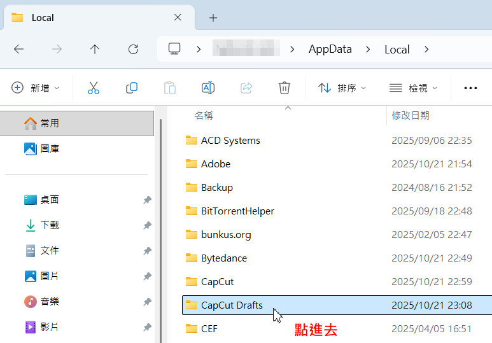Open 圖庫 (Gallery) in navigation pane
Viewport: 492px width, 343px height.
coord(50,149)
